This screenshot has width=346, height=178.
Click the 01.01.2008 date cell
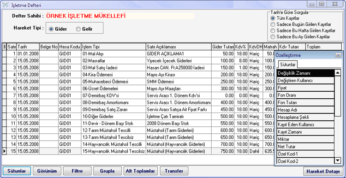pyautogui.click(x=28, y=53)
